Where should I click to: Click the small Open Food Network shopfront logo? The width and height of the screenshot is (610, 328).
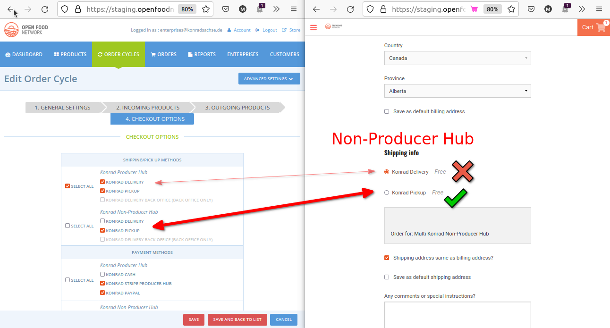point(333,27)
